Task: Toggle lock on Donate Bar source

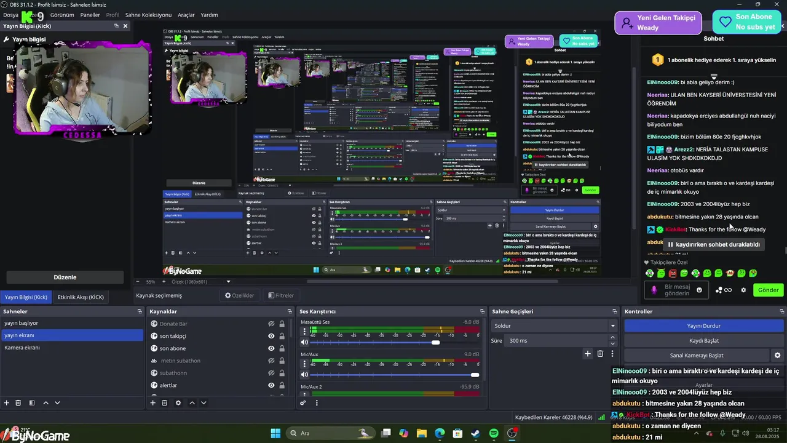Action: (282, 324)
